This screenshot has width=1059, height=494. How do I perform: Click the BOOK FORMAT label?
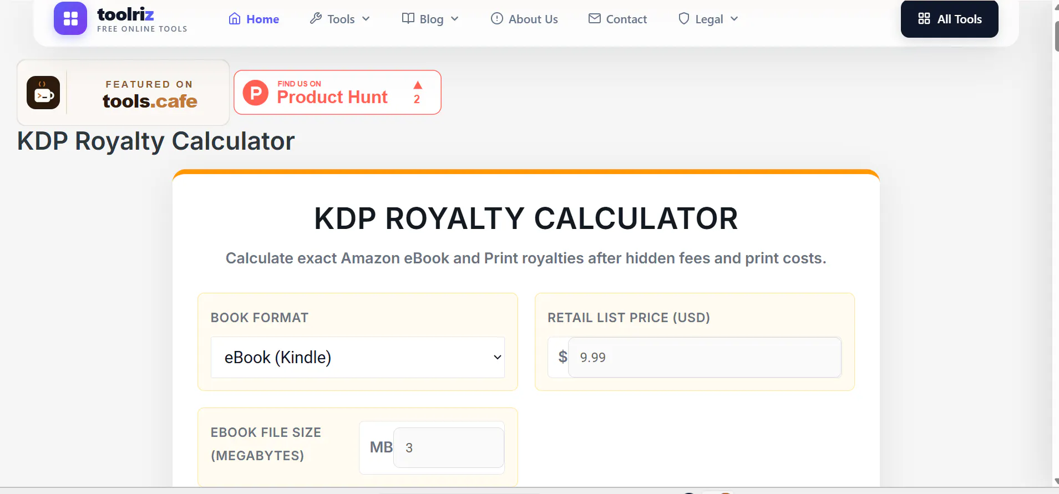[x=260, y=318]
